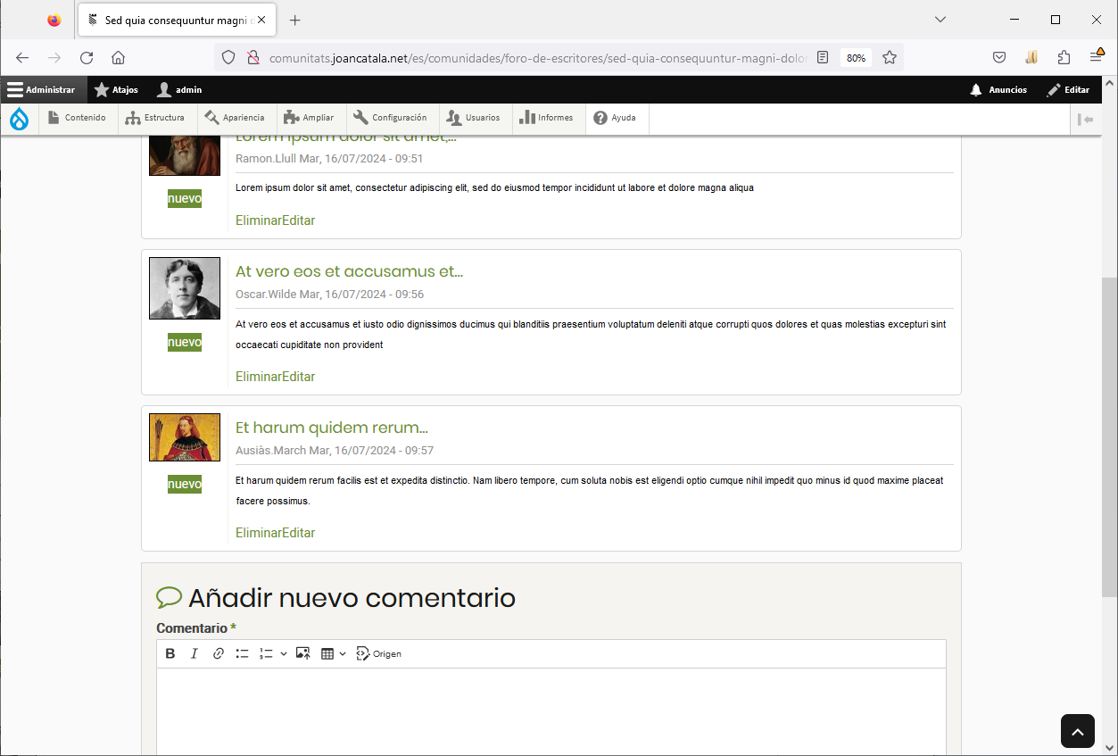Click Editar on Ausiàs.March's comment
The height and width of the screenshot is (756, 1118).
(x=299, y=533)
